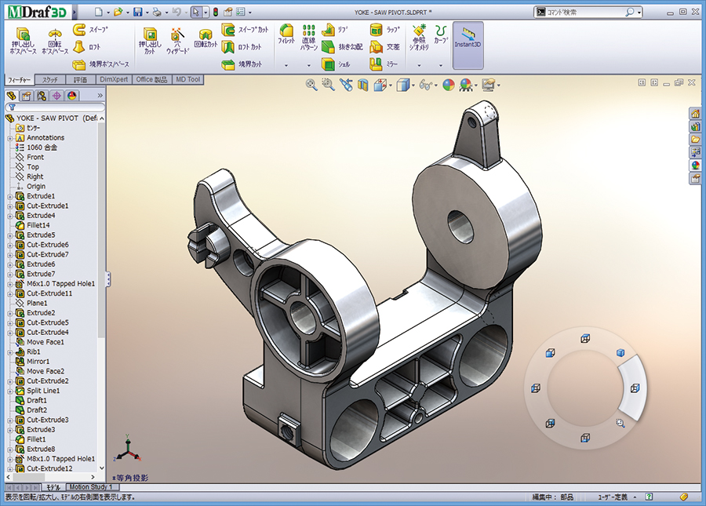This screenshot has height=506, width=706.
Task: Select the Hole Wizard (穴ウィザード) tool
Action: pyautogui.click(x=177, y=41)
